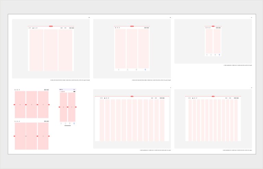Click the right outlined header button in the tablet mockup
Screen dimensions: 263x169
148,28
